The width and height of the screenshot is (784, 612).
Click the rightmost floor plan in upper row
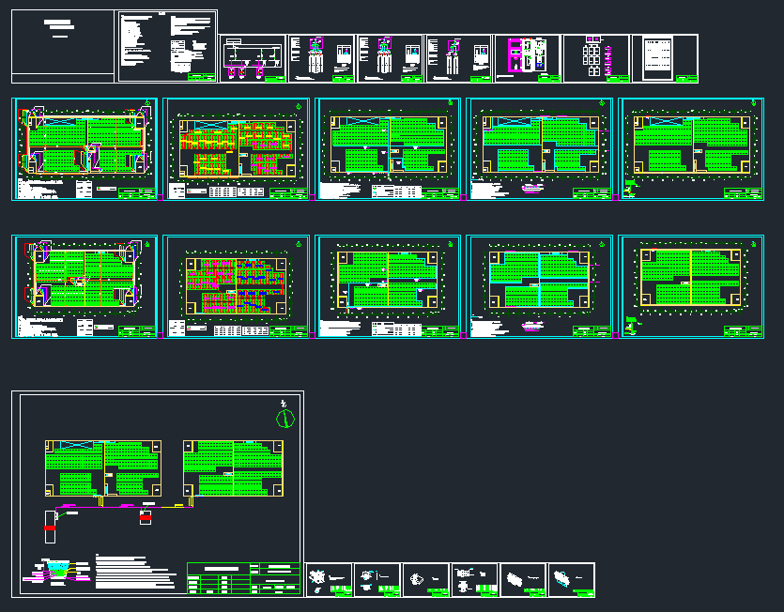[x=692, y=148]
